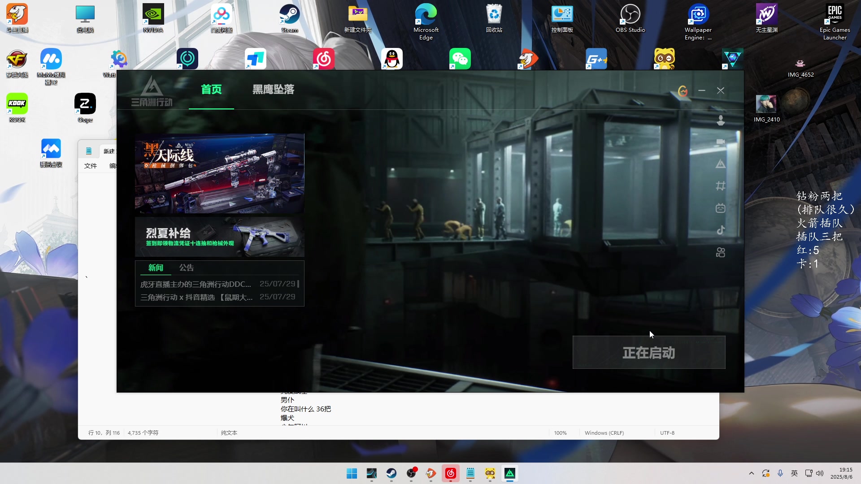Click the 100% zoom level in the Notepad status bar
Viewport: 861px width, 484px height.
(x=560, y=433)
